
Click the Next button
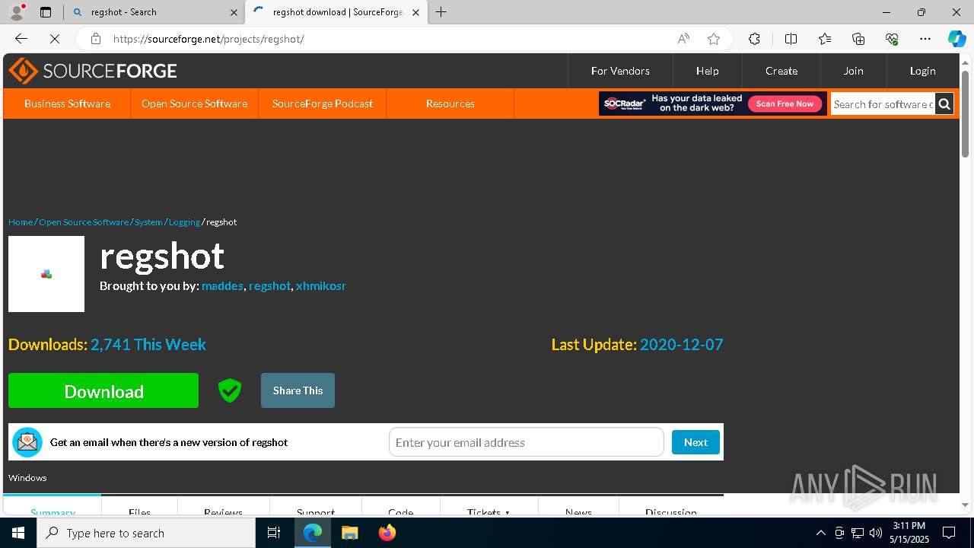pos(695,442)
